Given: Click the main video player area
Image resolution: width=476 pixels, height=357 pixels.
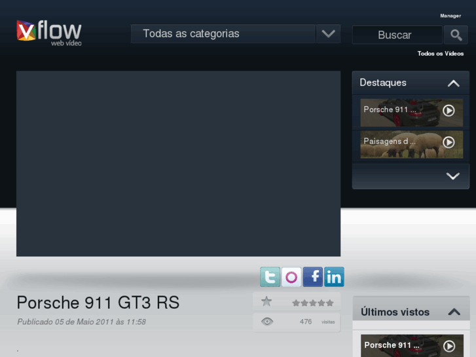Looking at the screenshot, I should (x=179, y=164).
